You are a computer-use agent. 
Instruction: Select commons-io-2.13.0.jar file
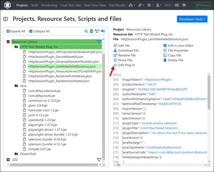(44, 101)
